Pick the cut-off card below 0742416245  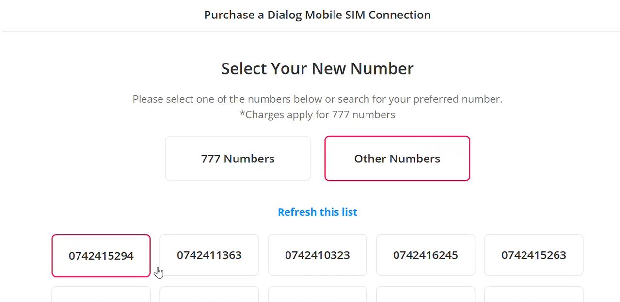click(x=425, y=295)
